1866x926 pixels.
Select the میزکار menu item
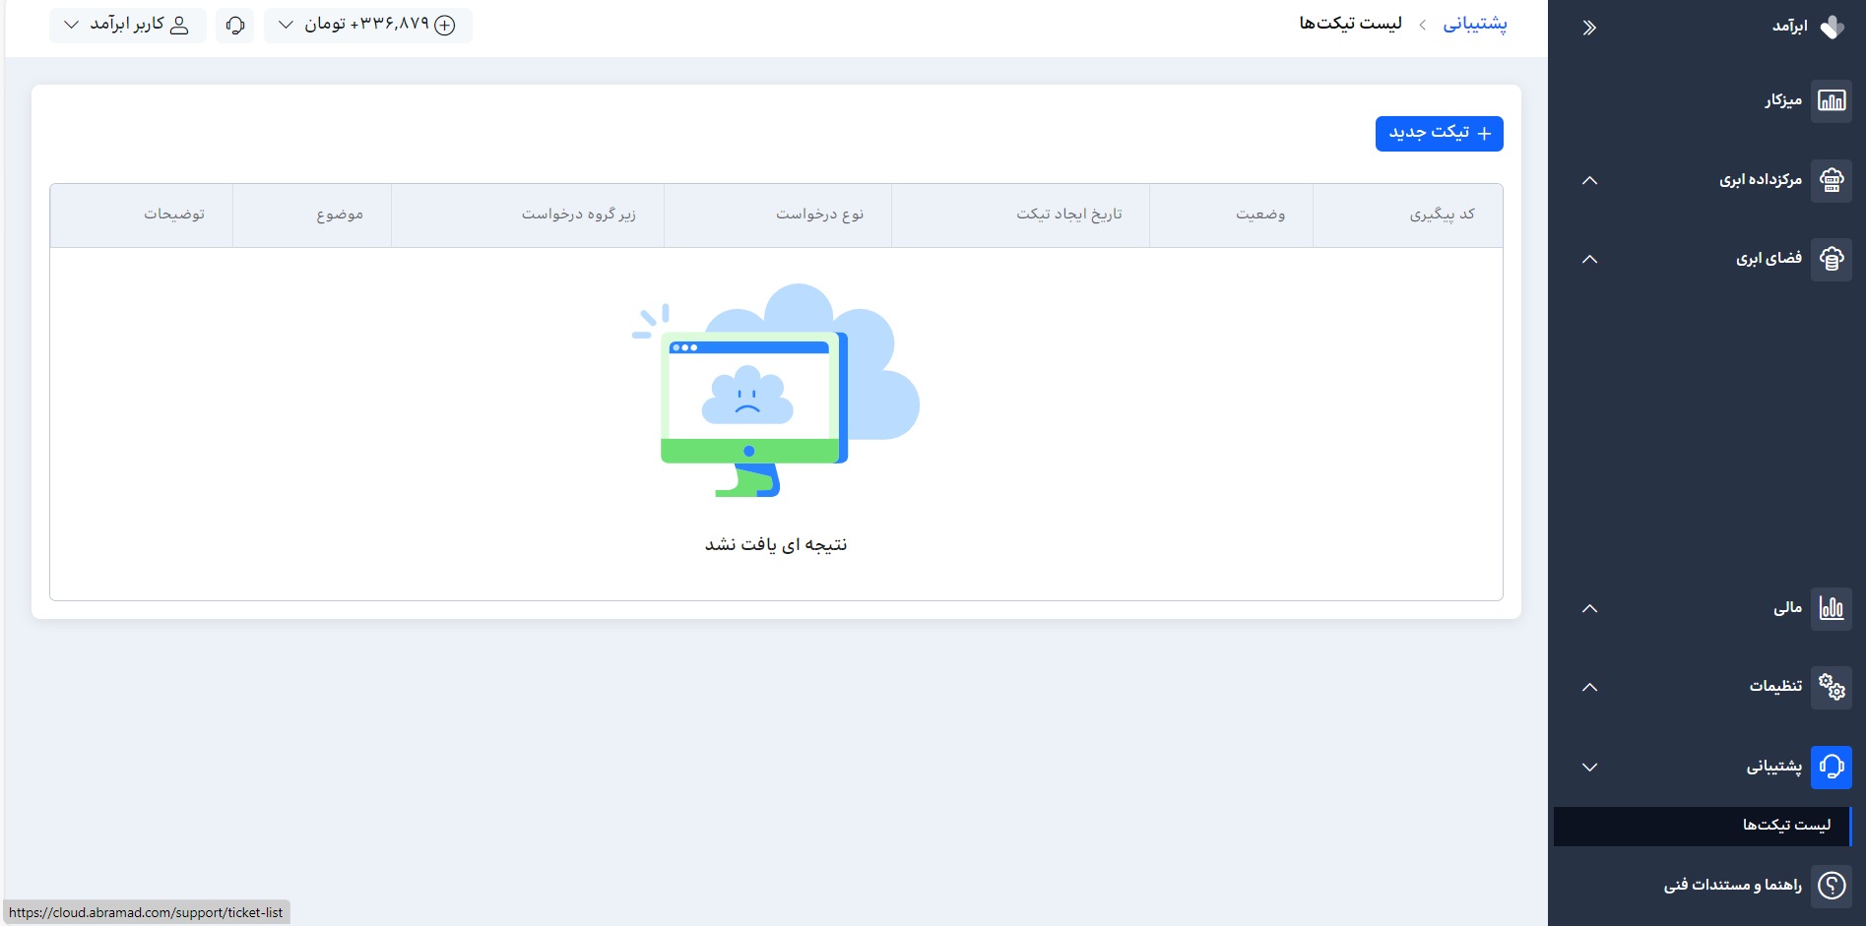1783,100
